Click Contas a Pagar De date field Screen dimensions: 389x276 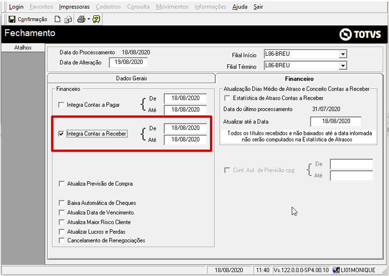click(x=185, y=98)
